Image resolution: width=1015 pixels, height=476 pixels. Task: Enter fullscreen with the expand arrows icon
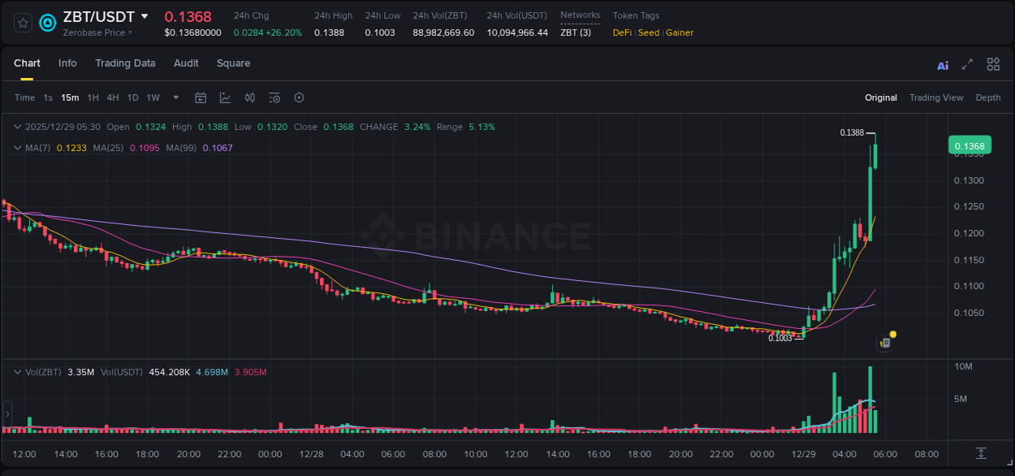[966, 63]
